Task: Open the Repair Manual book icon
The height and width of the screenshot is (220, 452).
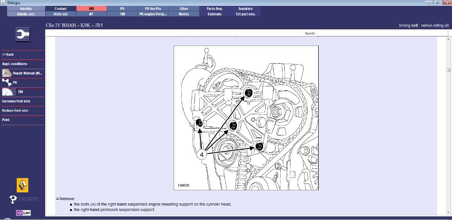Action: pyautogui.click(x=7, y=73)
